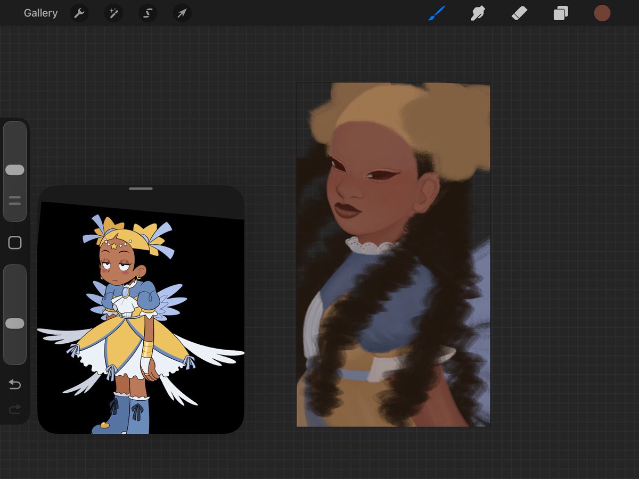The height and width of the screenshot is (479, 639).
Task: Open the active color picker
Action: pos(602,13)
